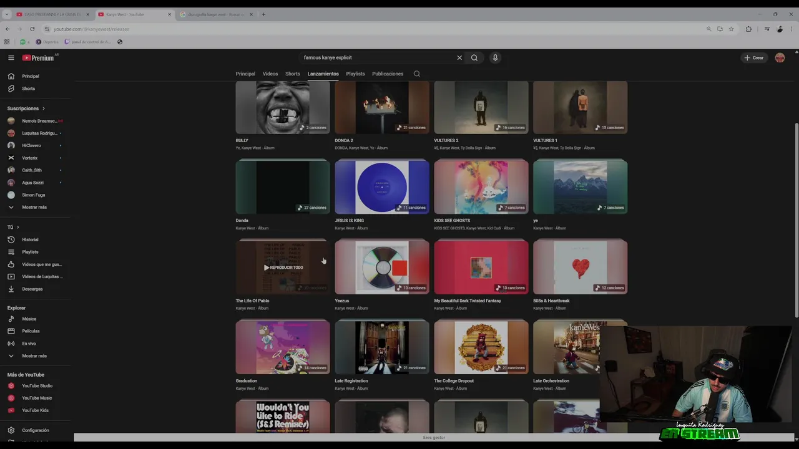Open the hamburger guide menu
This screenshot has width=799, height=449.
point(11,57)
